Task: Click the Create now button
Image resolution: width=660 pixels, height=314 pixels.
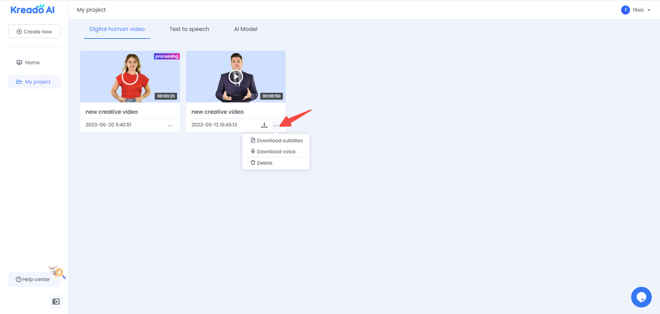Action: pyautogui.click(x=34, y=31)
